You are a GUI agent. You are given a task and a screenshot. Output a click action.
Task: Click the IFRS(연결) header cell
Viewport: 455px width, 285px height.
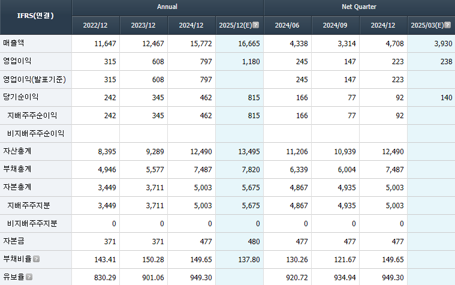point(35,16)
